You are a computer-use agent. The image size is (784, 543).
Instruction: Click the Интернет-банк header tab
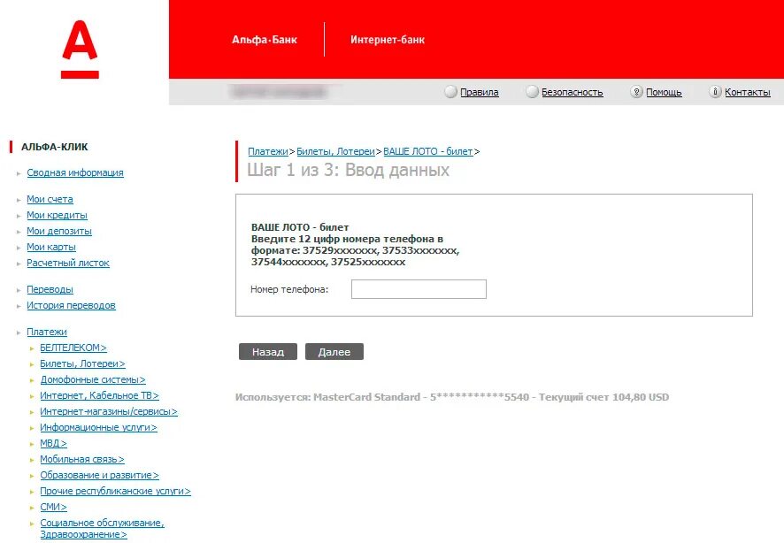tap(388, 40)
